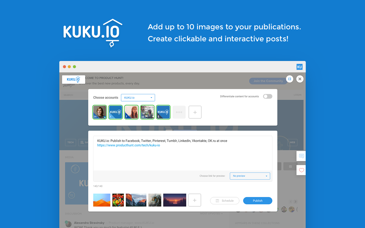Click the heart favorite side icon
The height and width of the screenshot is (228, 365).
tap(301, 170)
